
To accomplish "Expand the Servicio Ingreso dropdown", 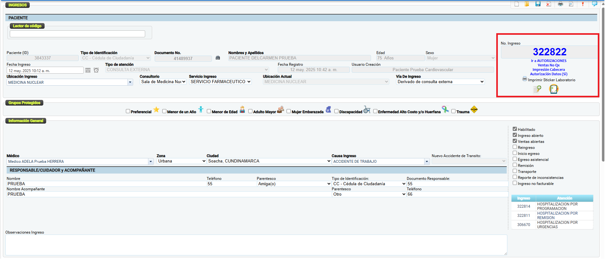I will pyautogui.click(x=220, y=82).
